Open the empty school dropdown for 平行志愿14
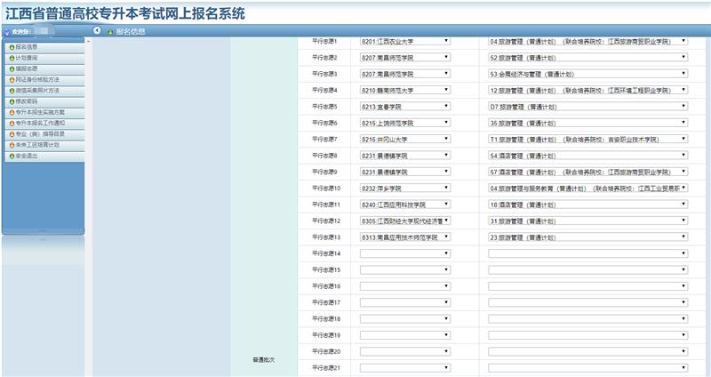The width and height of the screenshot is (711, 377). (x=405, y=253)
